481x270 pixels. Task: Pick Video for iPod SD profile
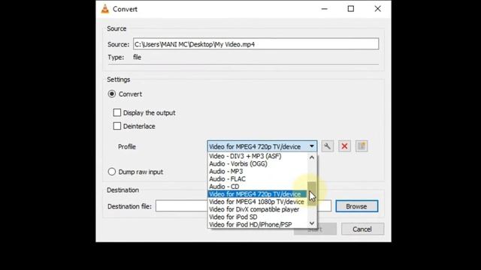click(x=258, y=217)
